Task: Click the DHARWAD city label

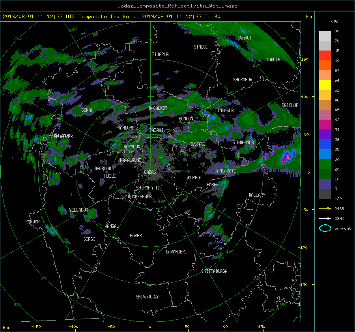Action: coord(103,169)
